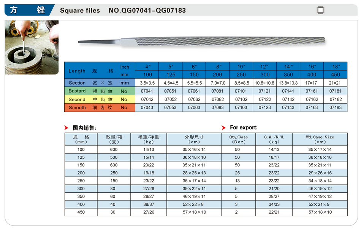Select the 21×21 section cell
This screenshot has height=230, width=361.
(x=336, y=83)
